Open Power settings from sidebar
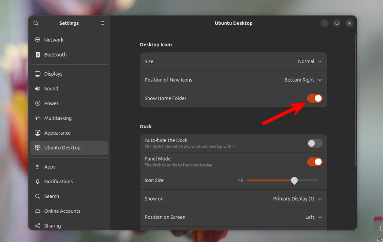383x242 pixels. tap(37, 103)
